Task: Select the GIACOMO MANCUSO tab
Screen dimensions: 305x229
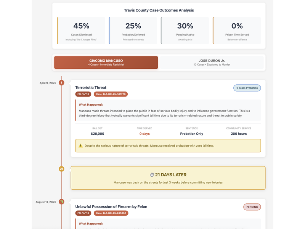Action: (106, 62)
